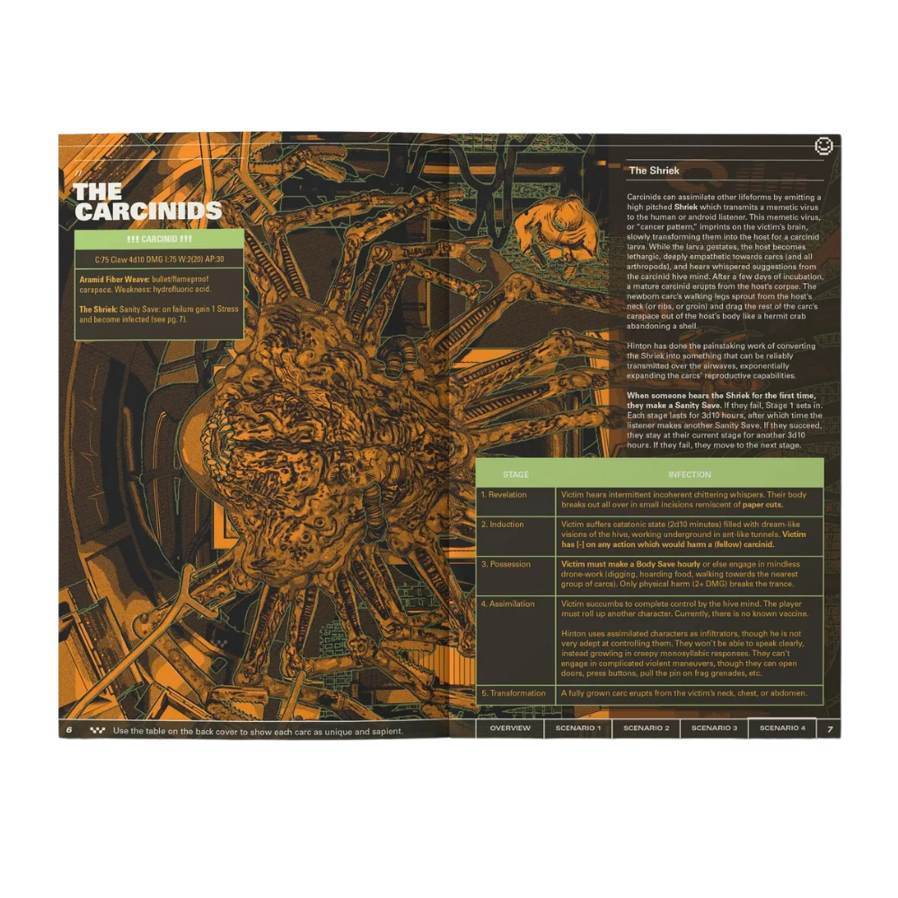Switch to the SCENARIO 1 tab
The image size is (898, 898).
577,728
